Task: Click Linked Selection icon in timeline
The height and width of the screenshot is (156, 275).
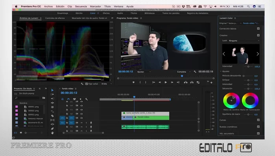Action: (74, 99)
